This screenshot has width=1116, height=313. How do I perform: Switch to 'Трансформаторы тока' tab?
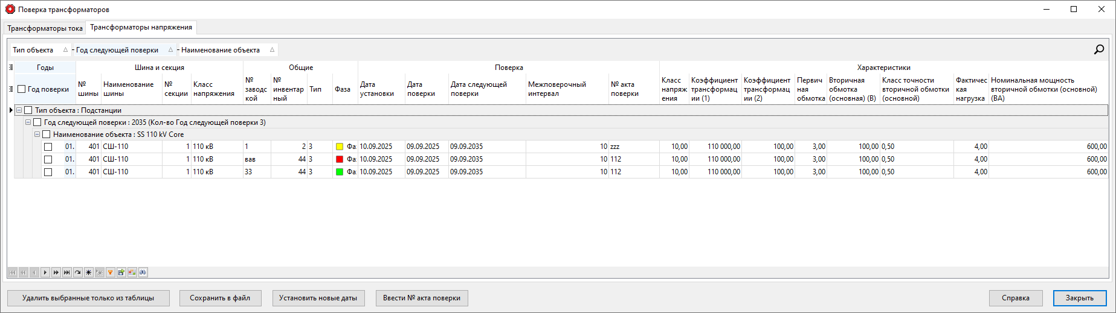(x=45, y=28)
